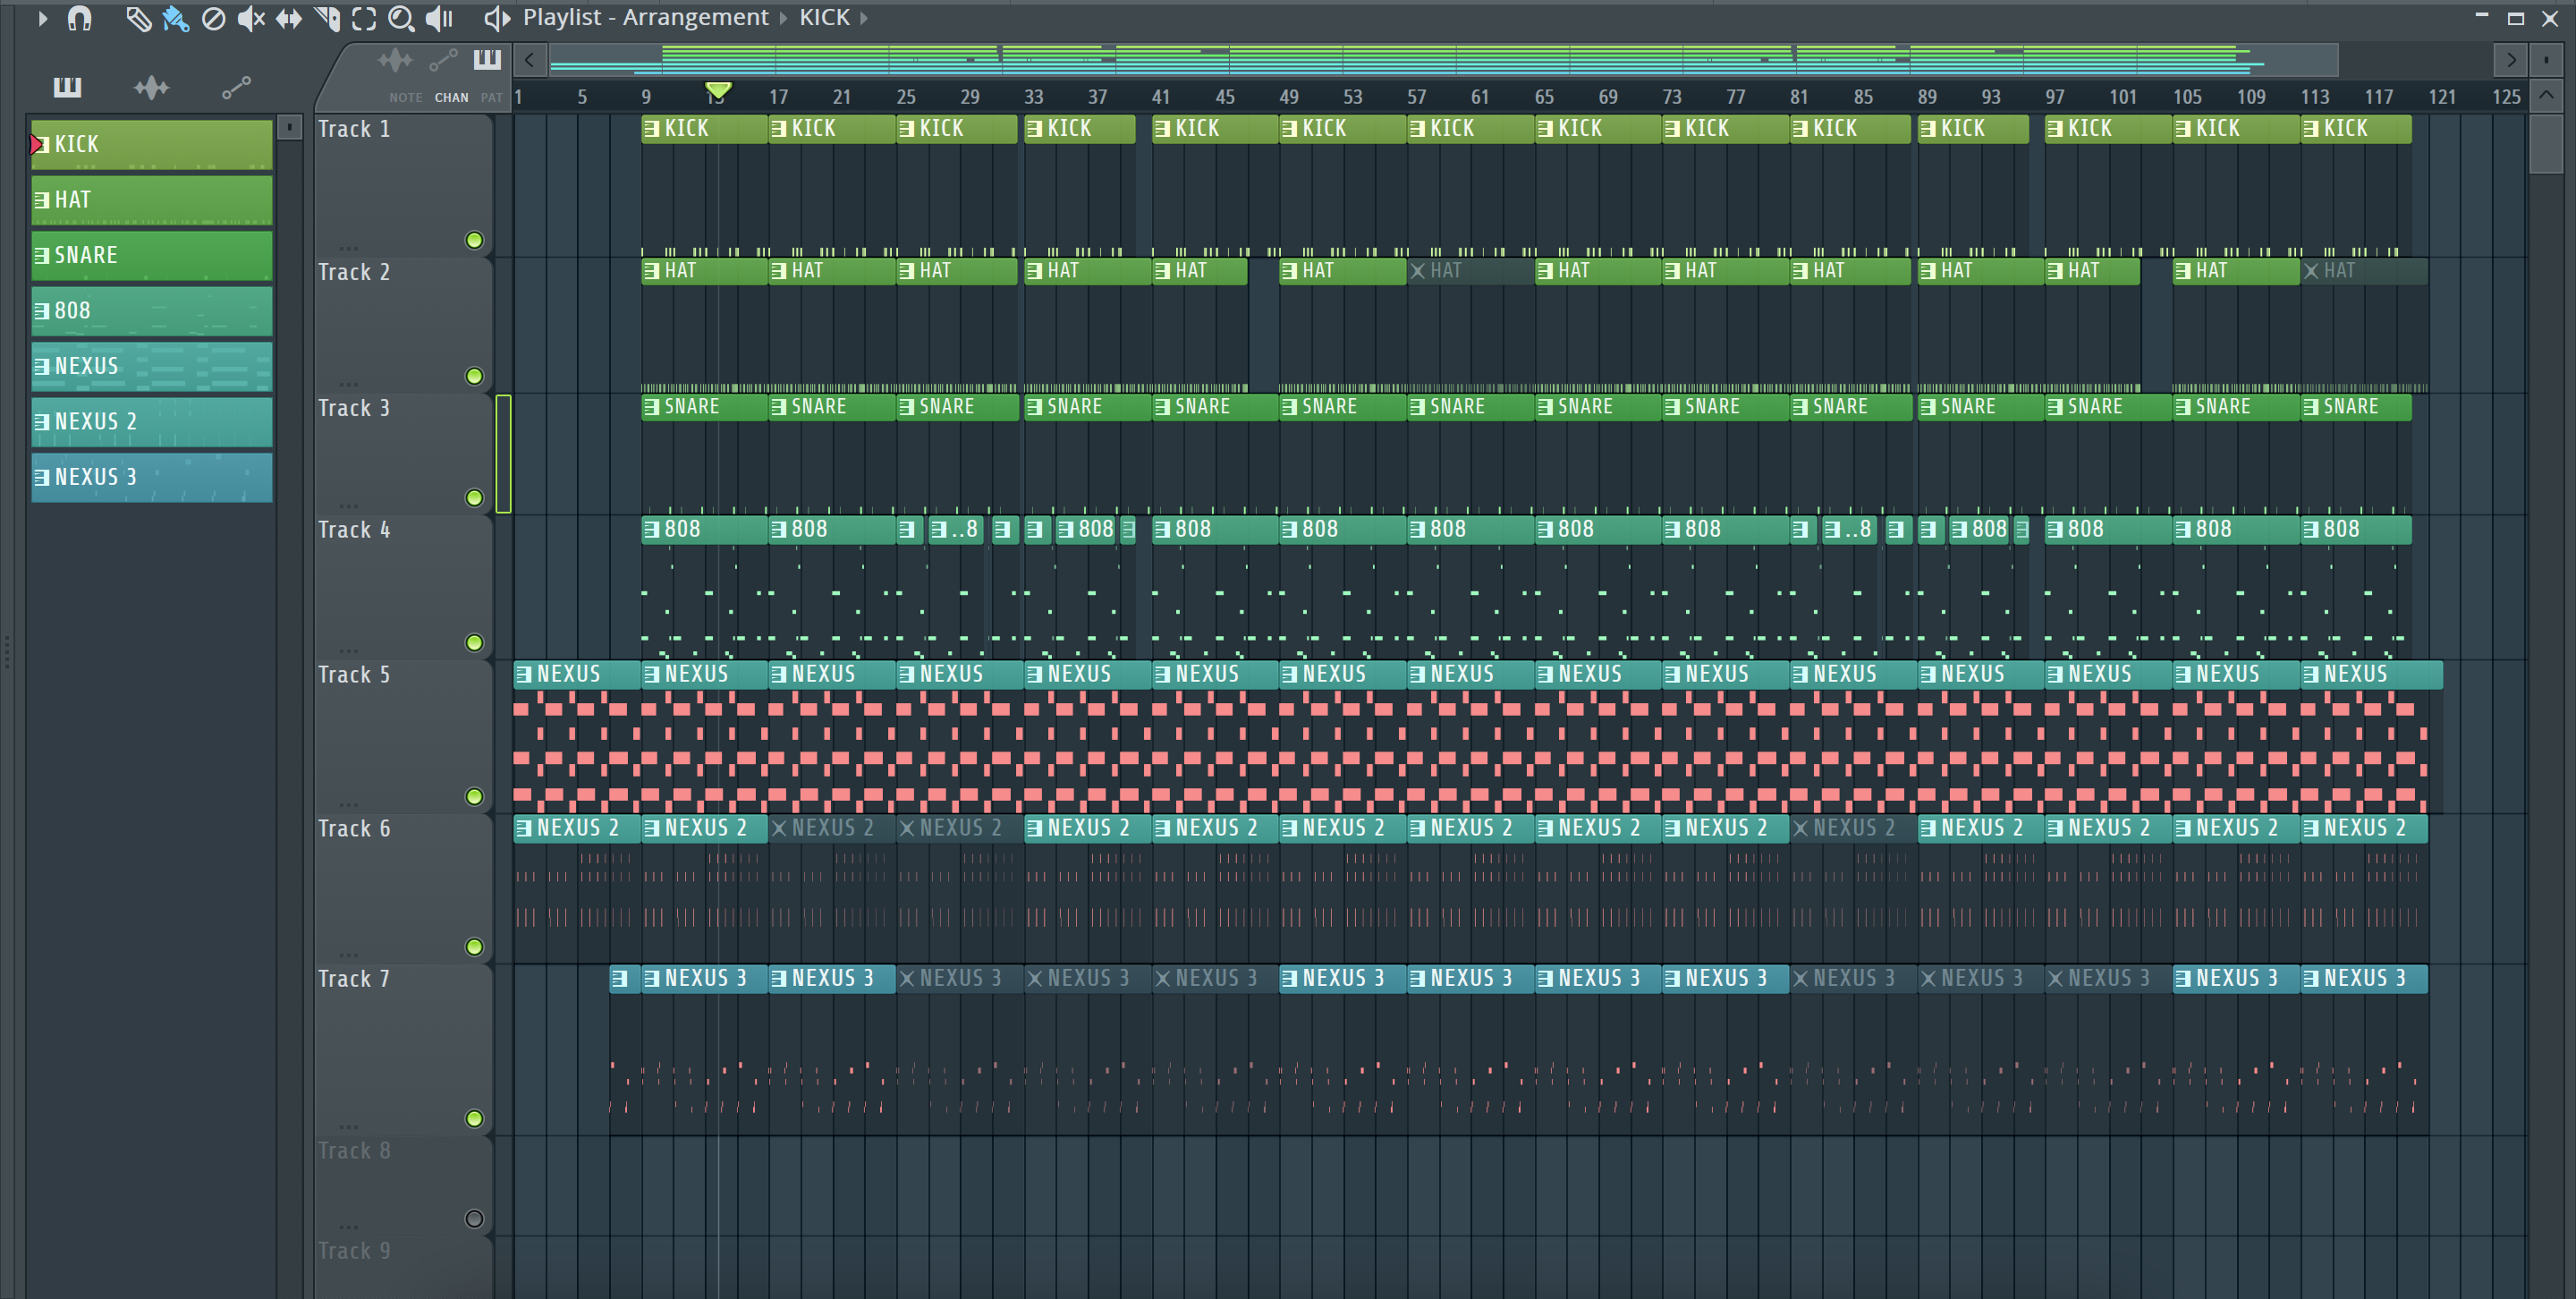
Task: Click the muted NEXUS 2 clip at bar 17
Action: pos(832,828)
